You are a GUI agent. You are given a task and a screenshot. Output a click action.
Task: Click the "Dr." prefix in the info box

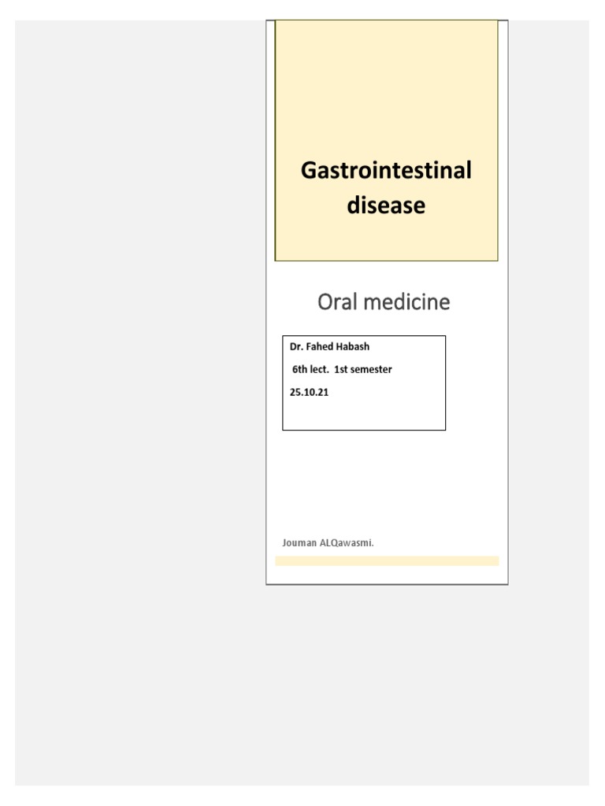pyautogui.click(x=296, y=347)
